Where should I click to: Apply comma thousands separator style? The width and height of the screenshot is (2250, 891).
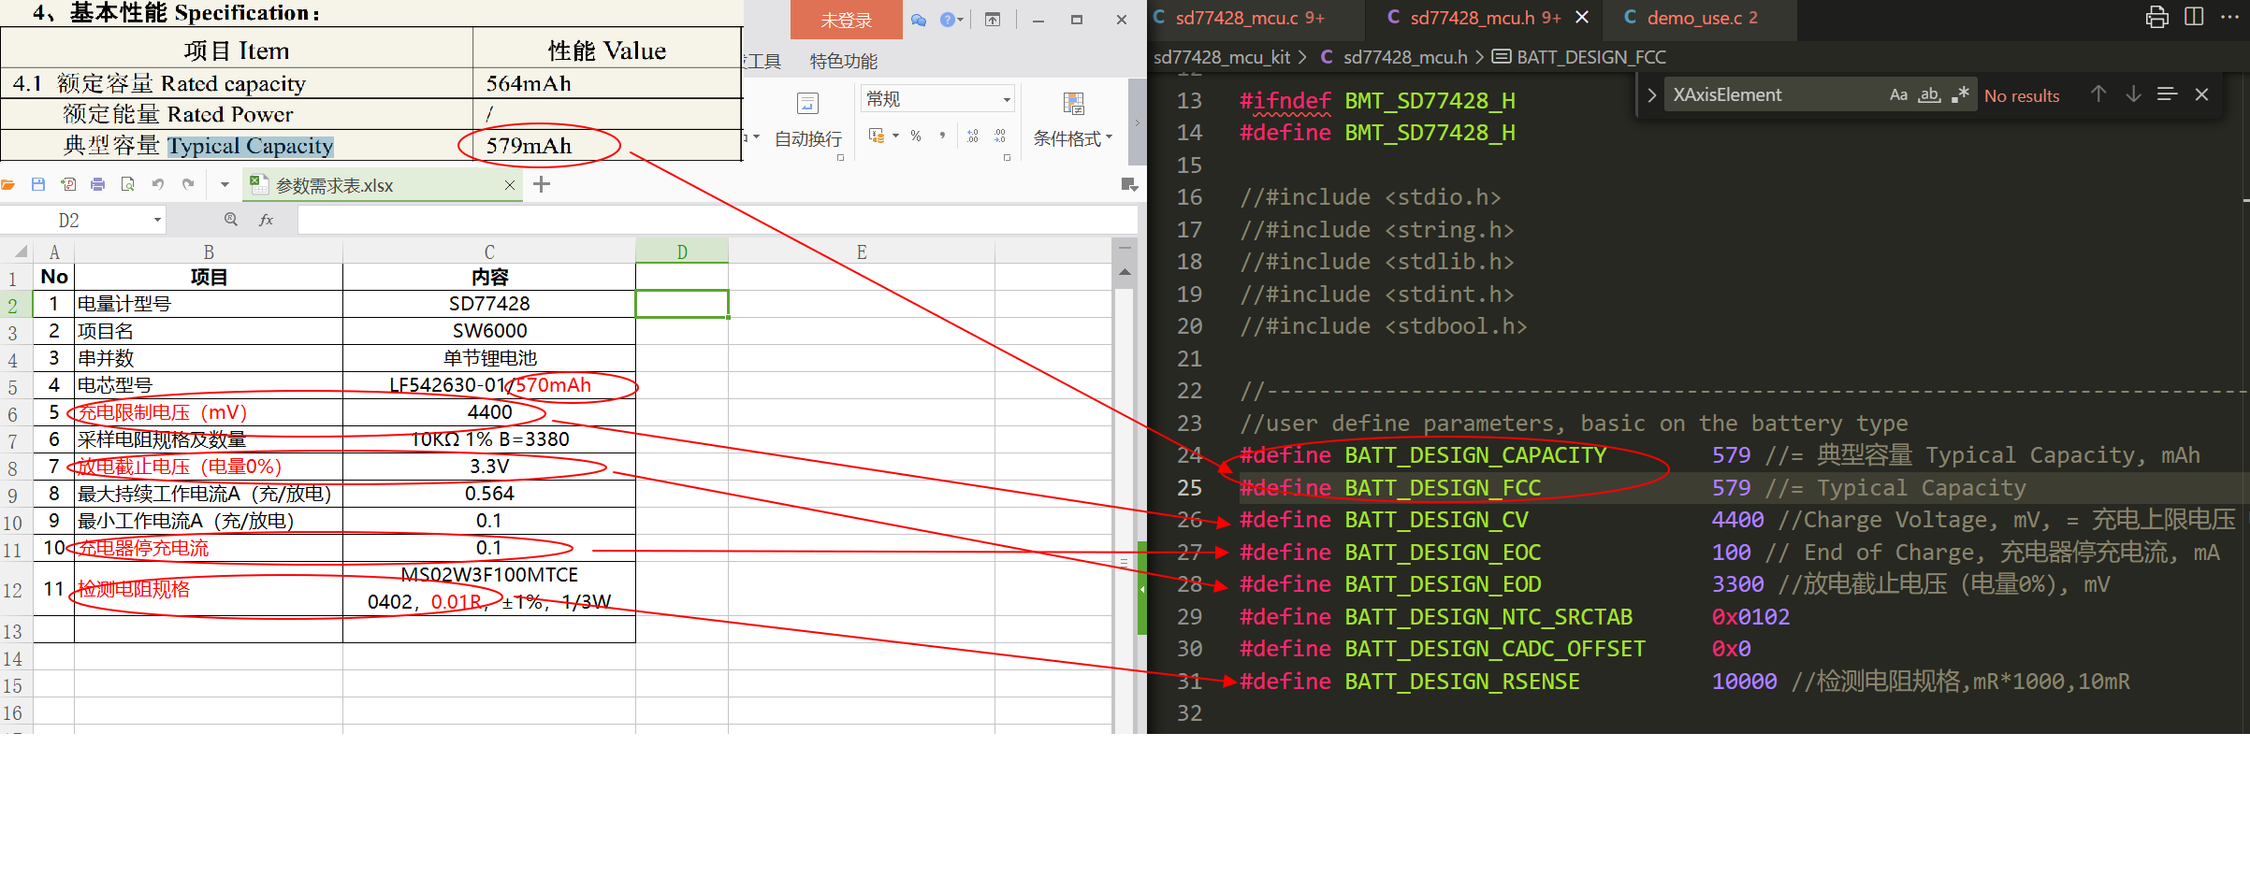click(942, 137)
